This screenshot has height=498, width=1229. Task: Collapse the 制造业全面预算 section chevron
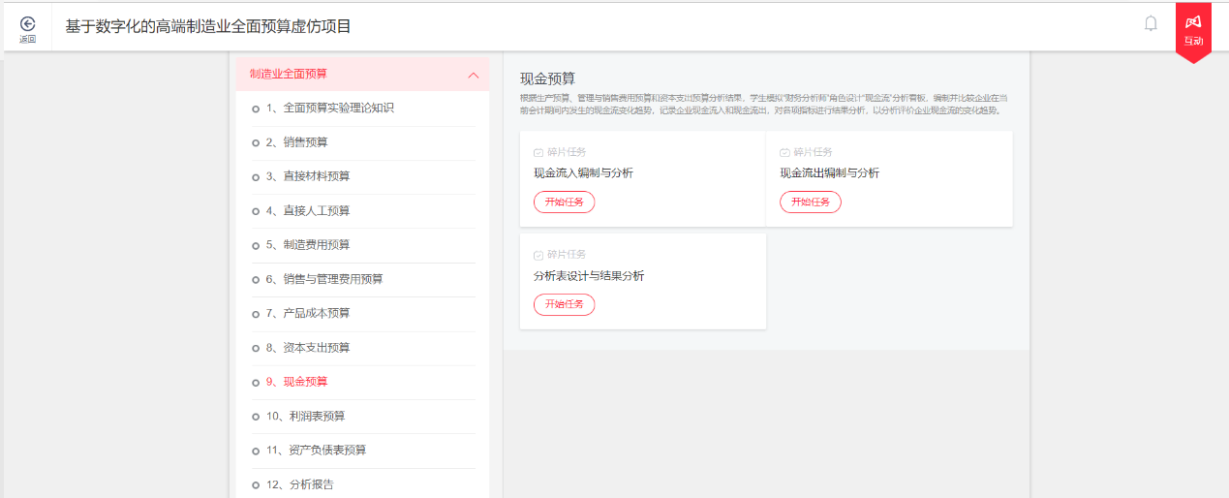pos(474,75)
